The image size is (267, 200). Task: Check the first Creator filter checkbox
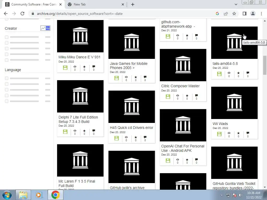(7, 37)
